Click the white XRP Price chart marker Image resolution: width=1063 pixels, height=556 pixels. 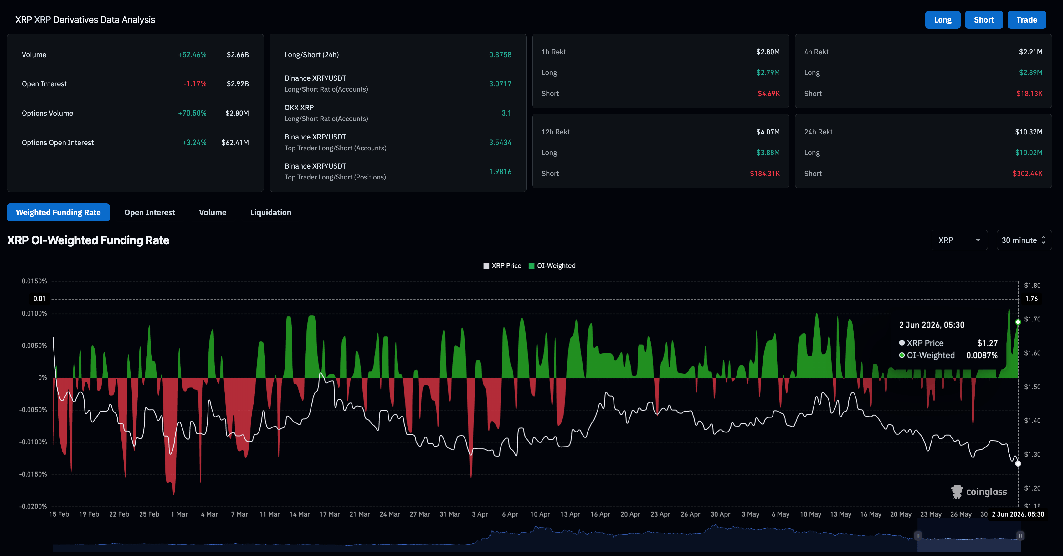(1018, 464)
